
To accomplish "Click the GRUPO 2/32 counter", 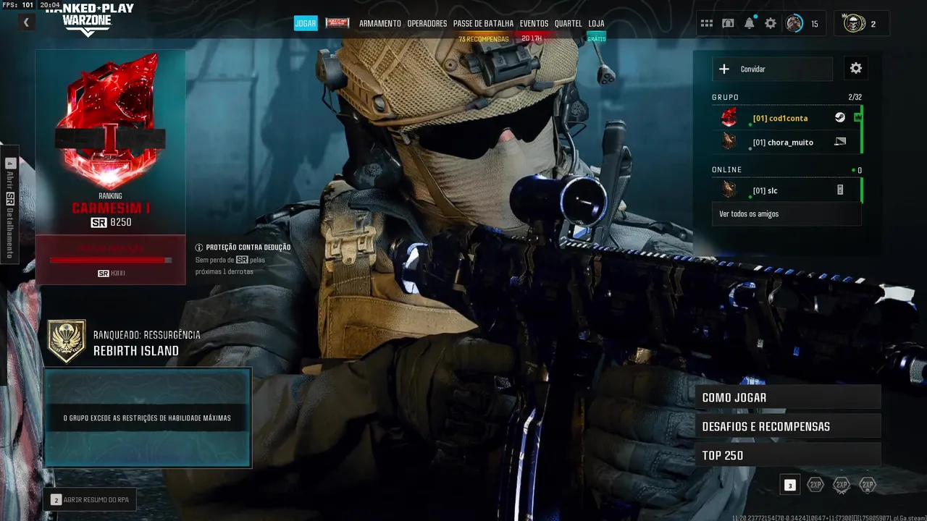I will (855, 97).
